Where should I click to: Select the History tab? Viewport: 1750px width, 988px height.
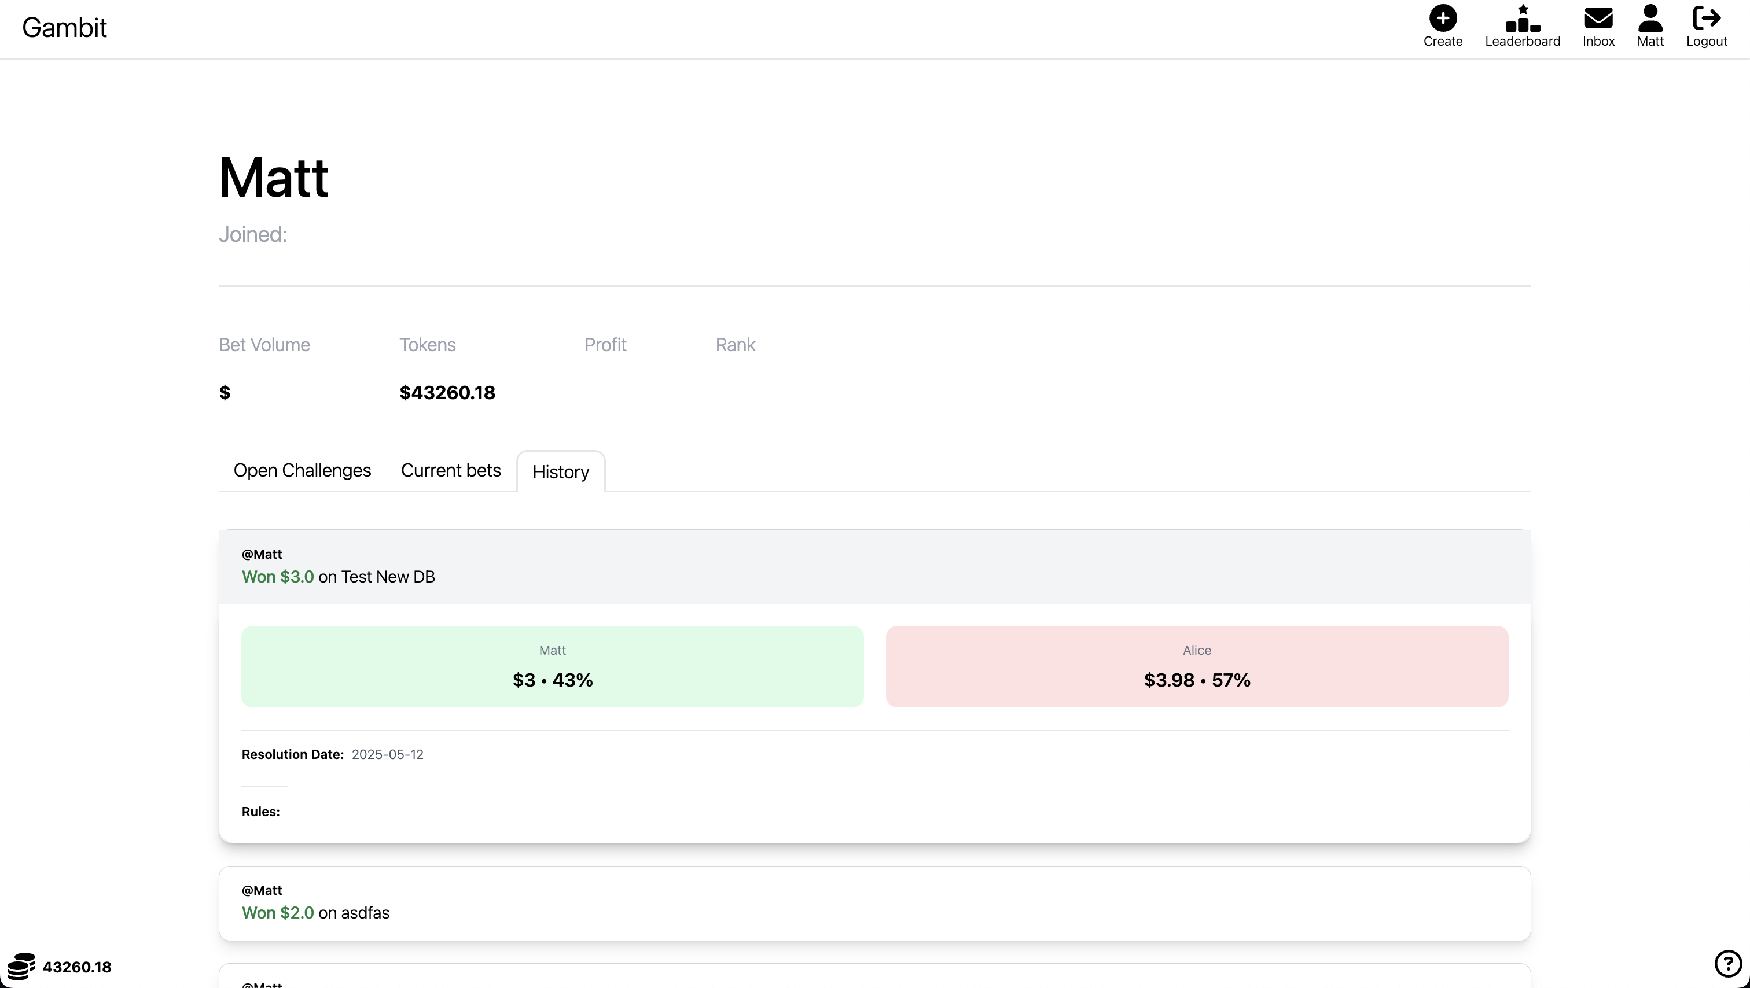coord(560,472)
